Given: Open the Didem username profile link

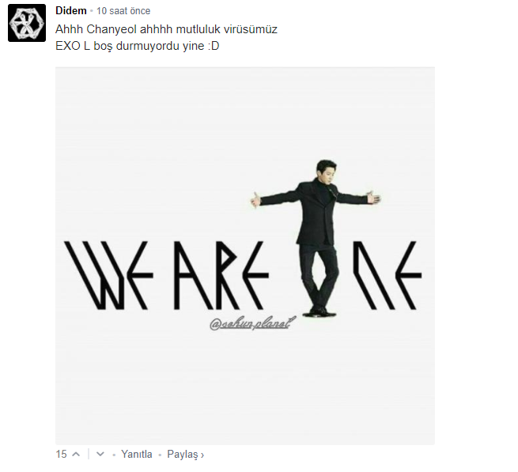Looking at the screenshot, I should 71,10.
